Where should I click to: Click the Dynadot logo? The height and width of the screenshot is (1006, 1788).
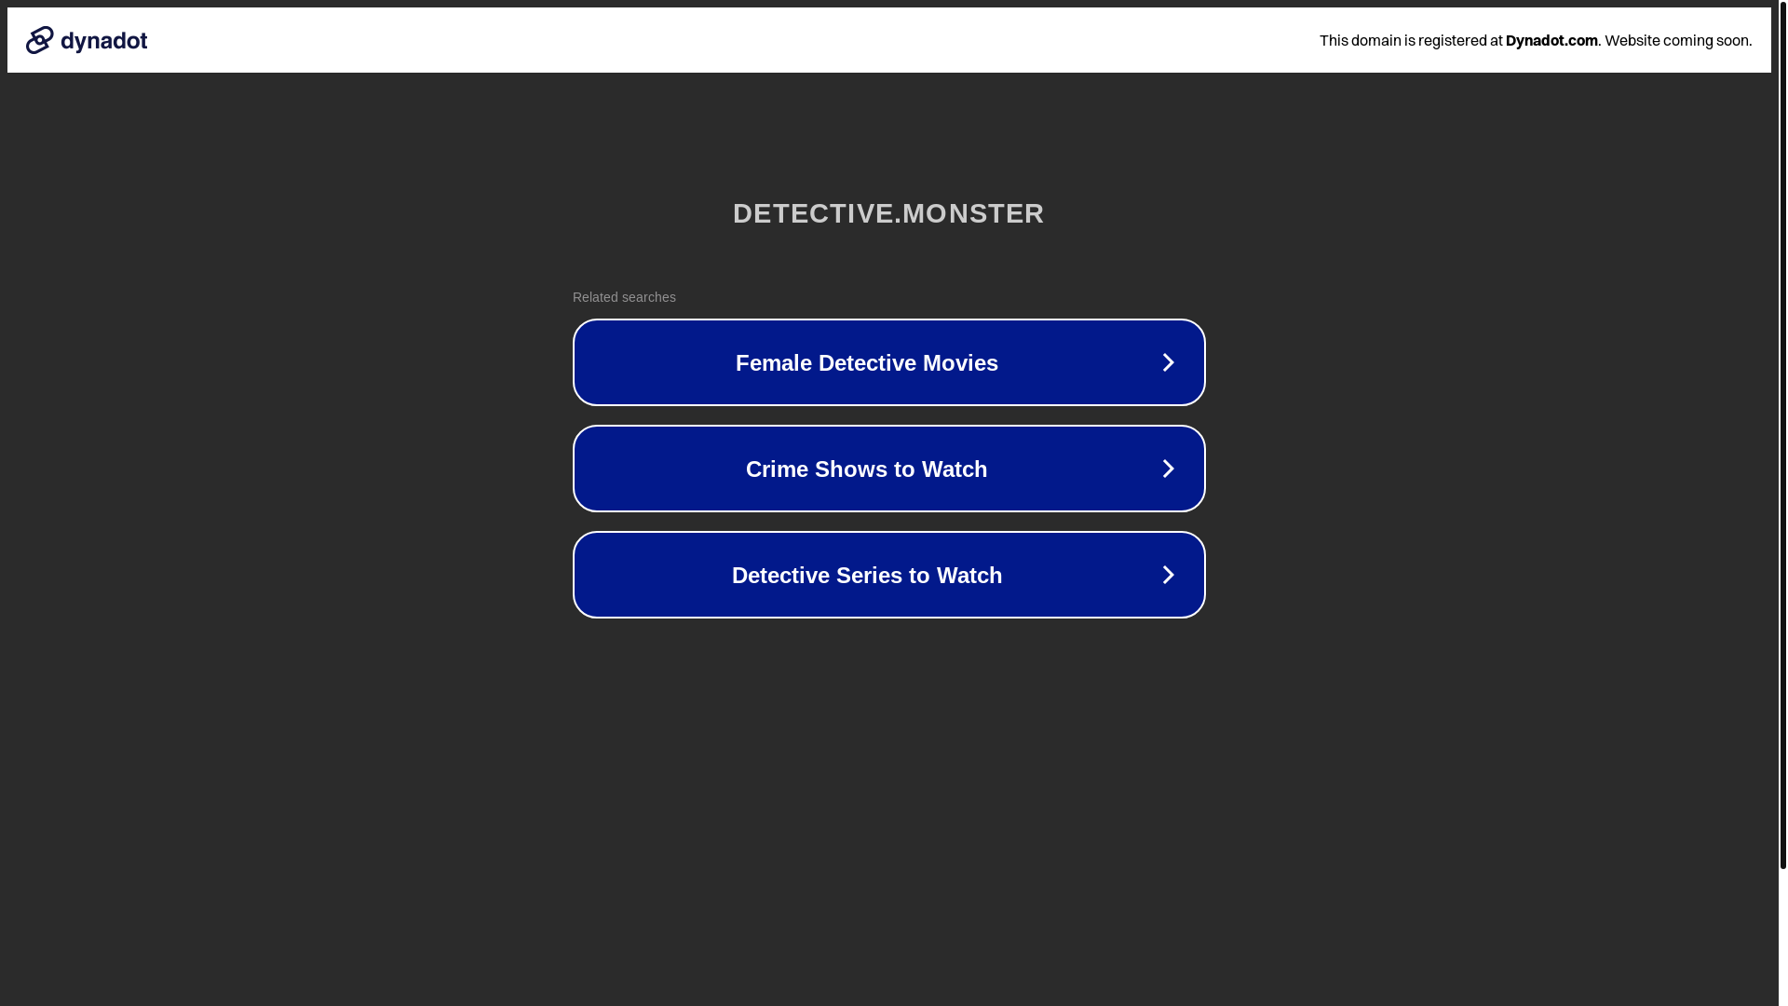(87, 40)
